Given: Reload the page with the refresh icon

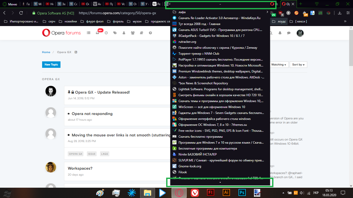Looking at the screenshot, I should coord(21,13).
